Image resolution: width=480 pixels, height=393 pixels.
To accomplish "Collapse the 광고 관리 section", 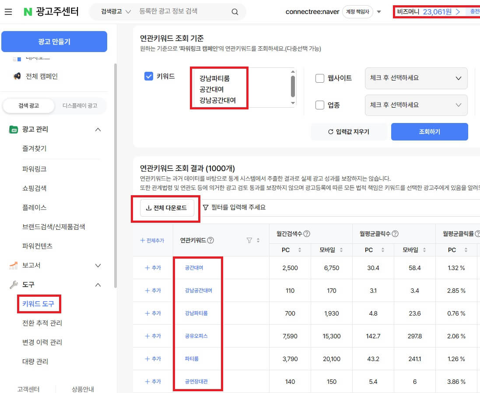I will click(x=98, y=130).
